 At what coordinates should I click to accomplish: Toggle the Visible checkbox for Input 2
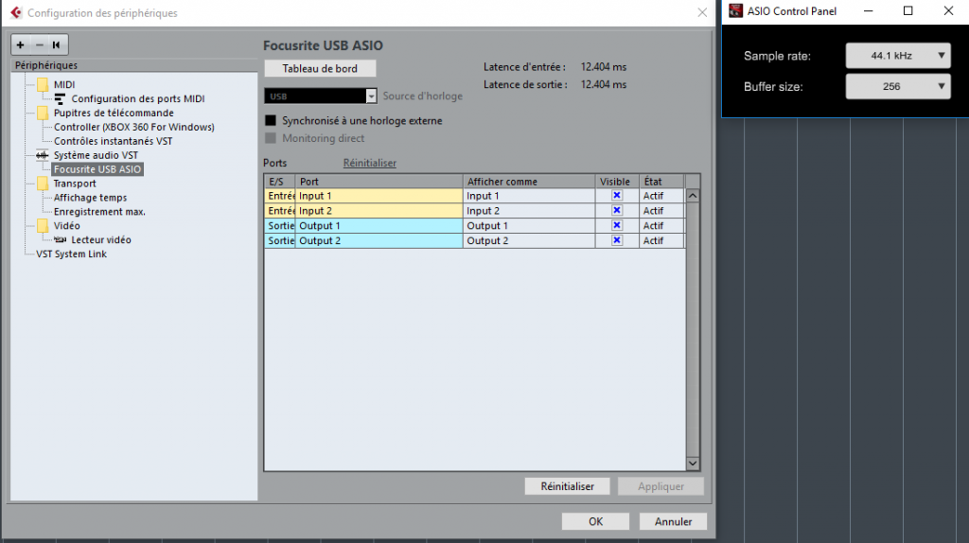click(617, 210)
